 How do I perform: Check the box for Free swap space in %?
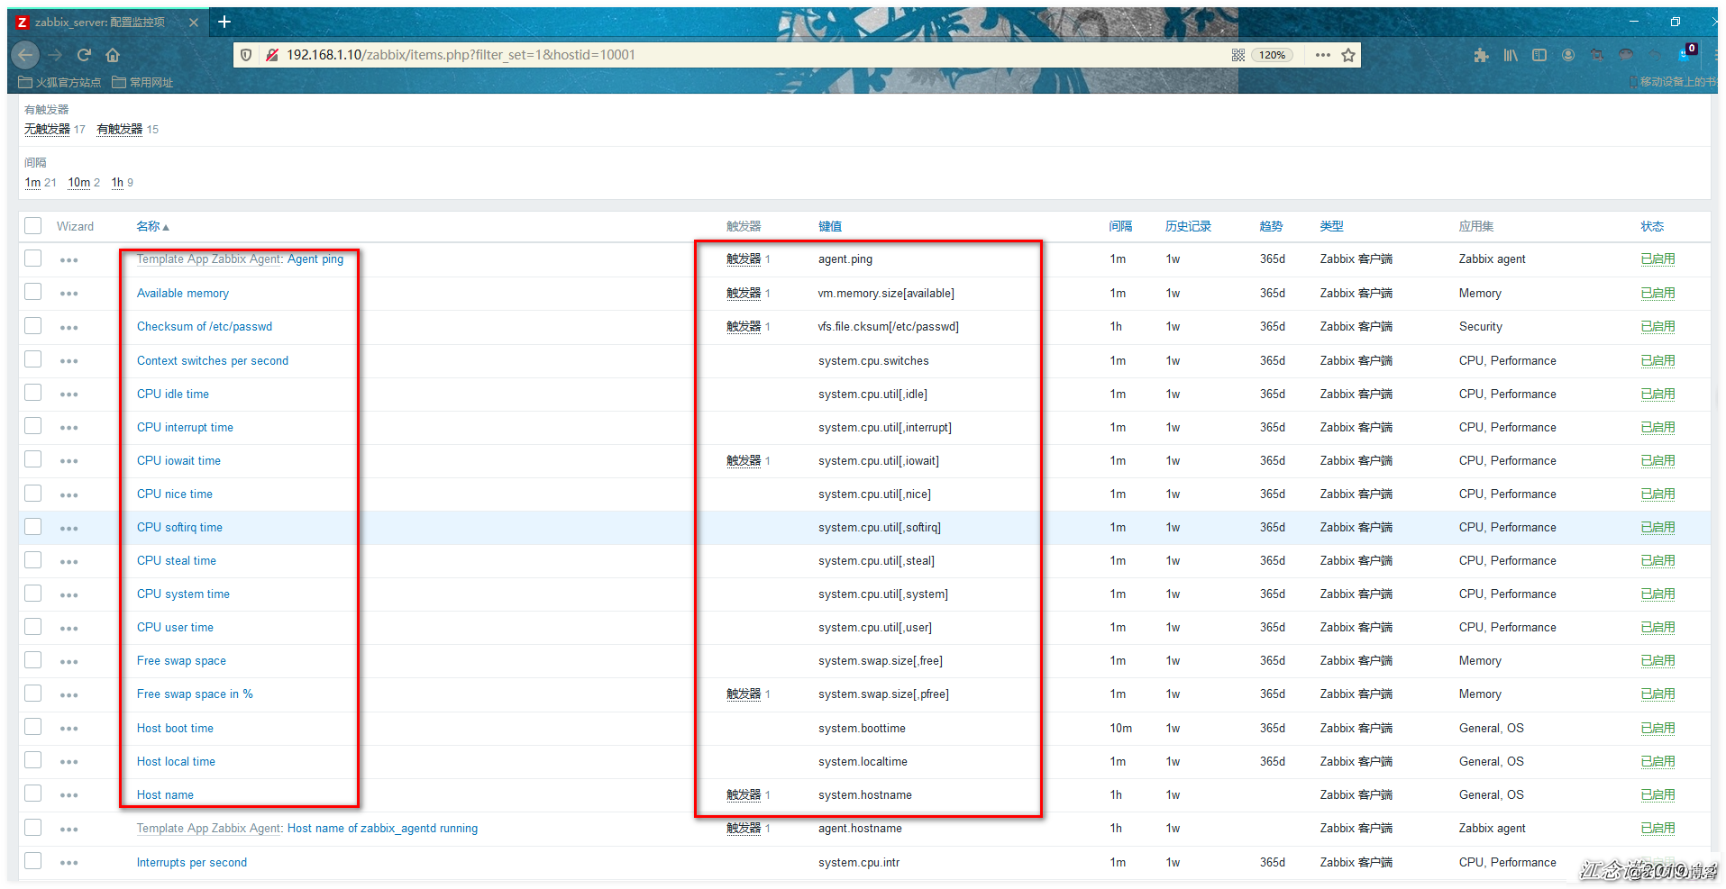point(33,694)
